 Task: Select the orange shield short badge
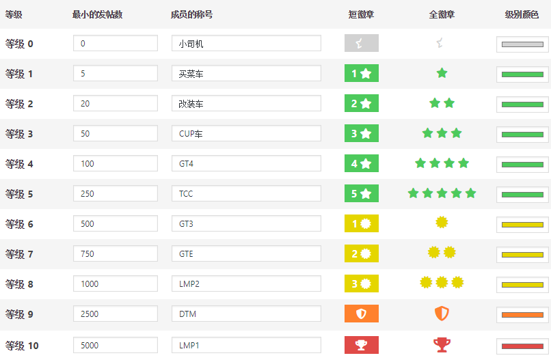[361, 314]
